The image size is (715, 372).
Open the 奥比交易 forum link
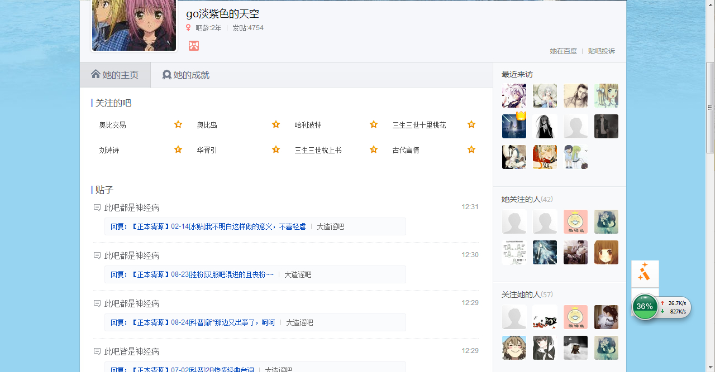coord(113,125)
